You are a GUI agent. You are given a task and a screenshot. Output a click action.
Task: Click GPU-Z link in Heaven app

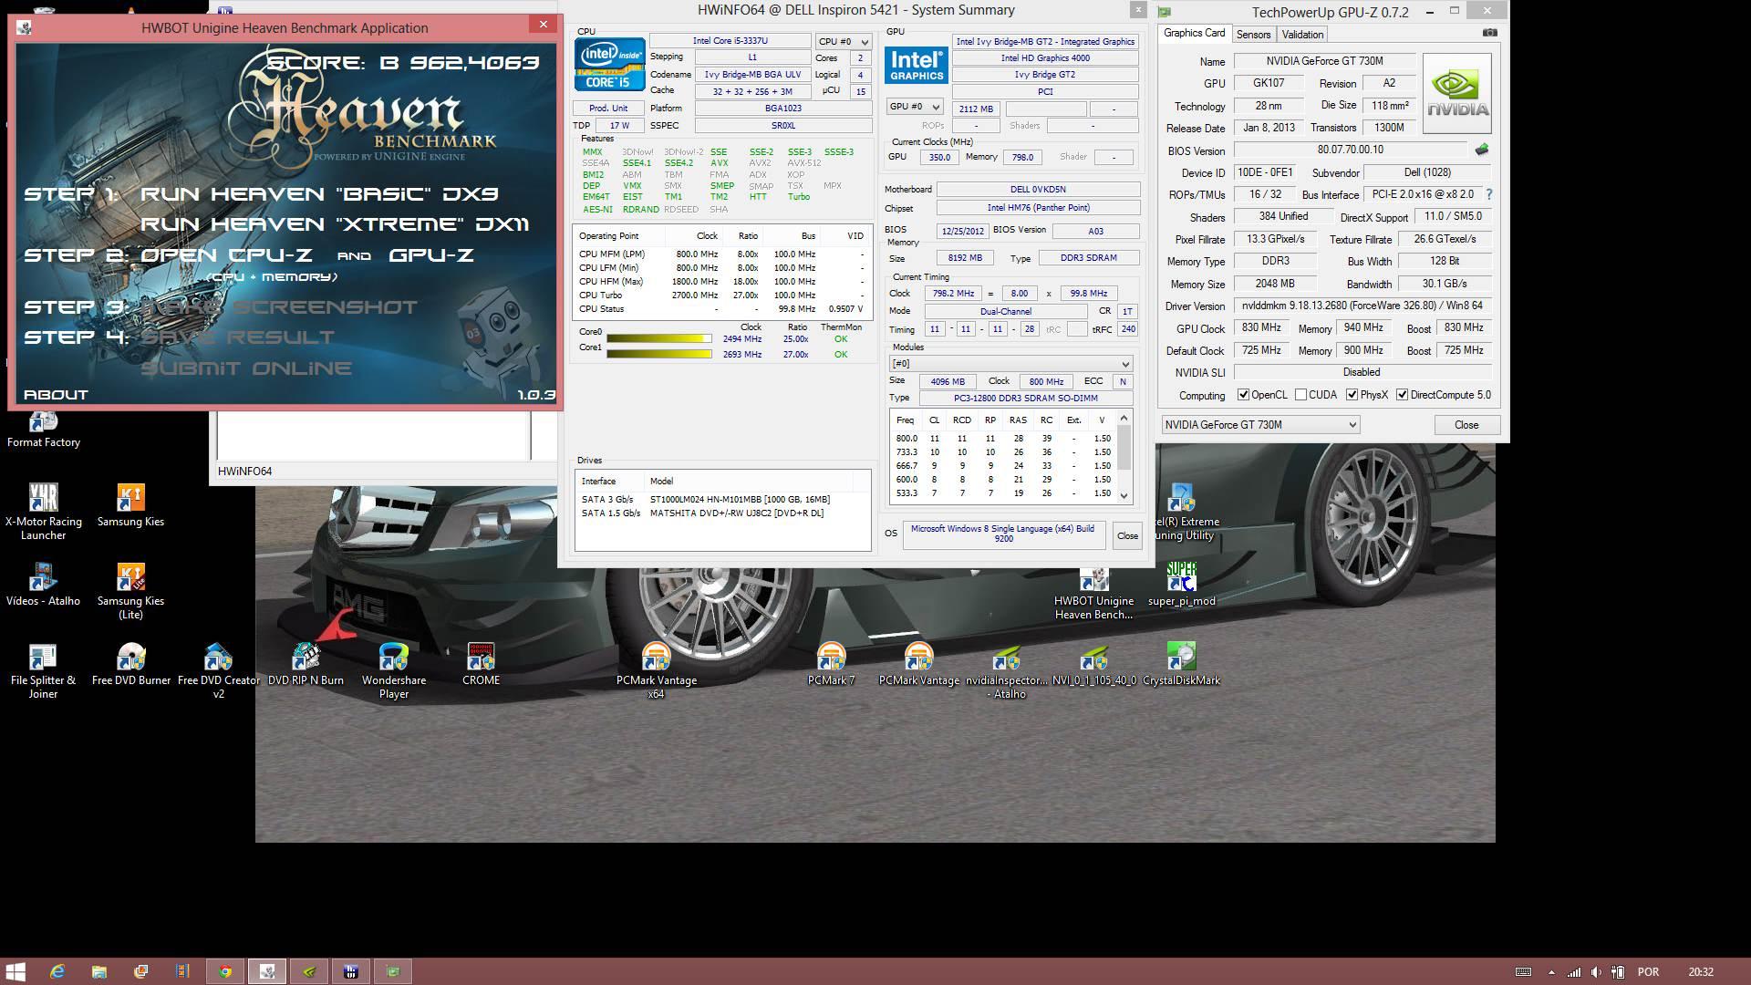click(x=431, y=255)
